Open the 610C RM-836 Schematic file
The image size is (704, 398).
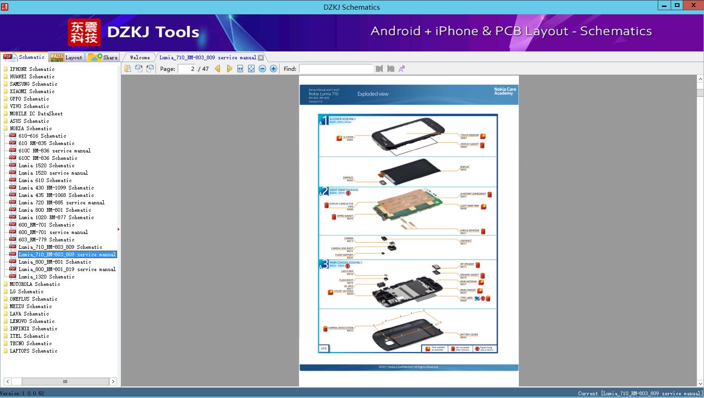coord(48,158)
